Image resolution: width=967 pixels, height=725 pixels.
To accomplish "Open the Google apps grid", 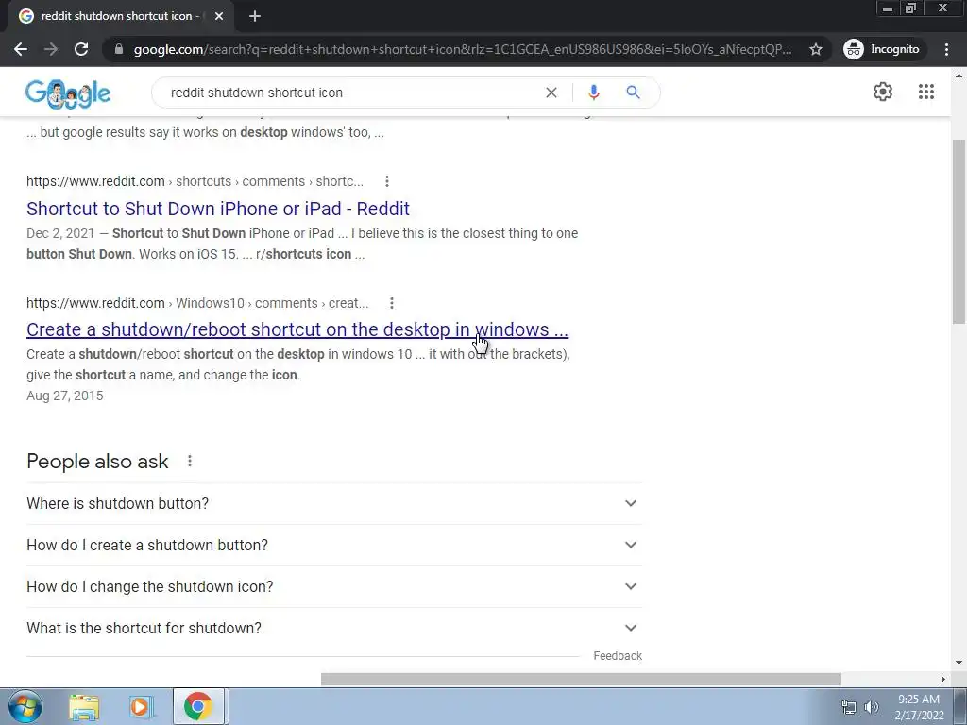I will [925, 92].
